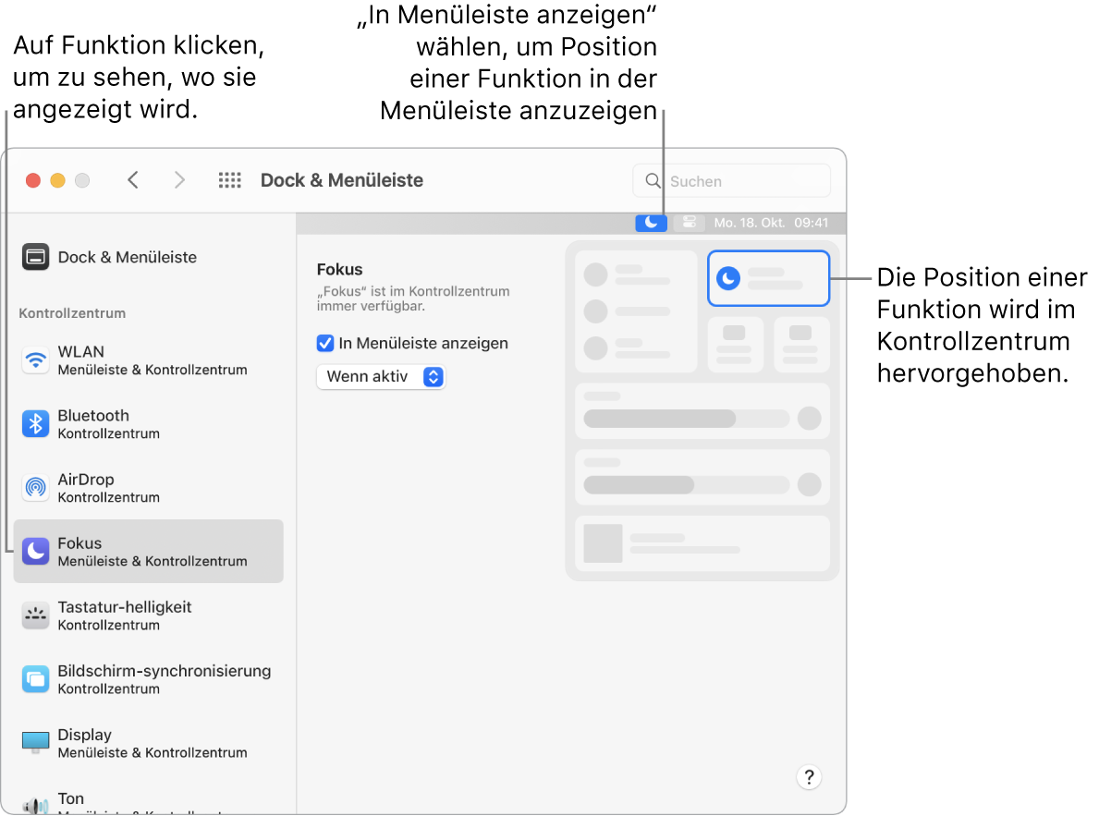Select the Bluetooth icon in sidebar
This screenshot has height=816, width=1099.
click(35, 422)
